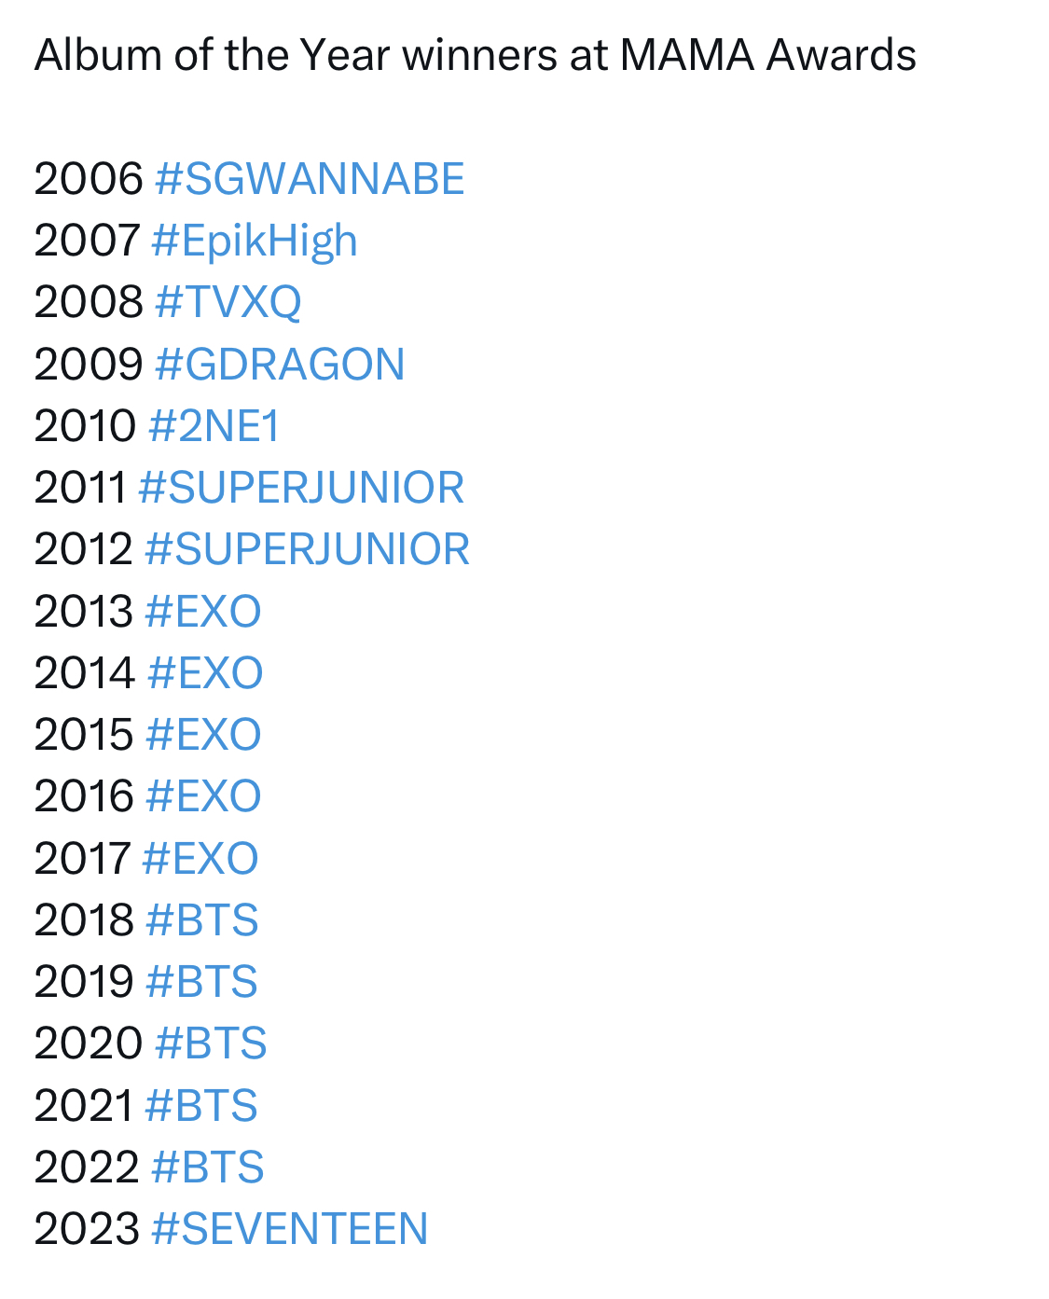Image resolution: width=1049 pixels, height=1299 pixels.
Task: Click #EXO hashtag next to 2015
Action: [203, 734]
